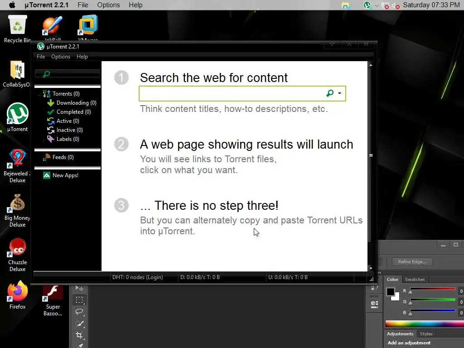This screenshot has width=464, height=348.
Task: Switch to the Color tab in Photoshop
Action: click(392, 279)
